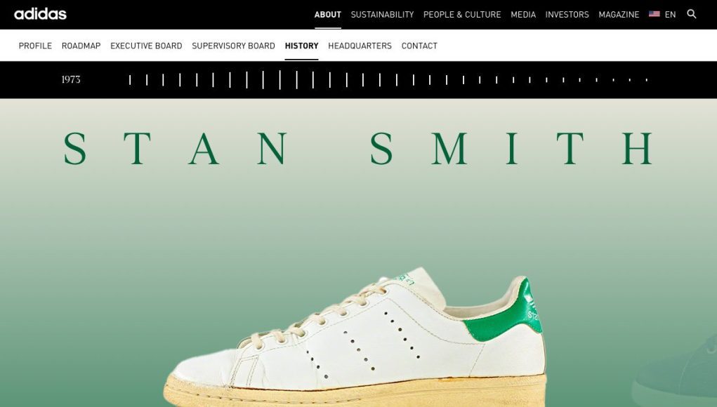Select the Executive Board tab
The width and height of the screenshot is (717, 407).
coord(146,46)
